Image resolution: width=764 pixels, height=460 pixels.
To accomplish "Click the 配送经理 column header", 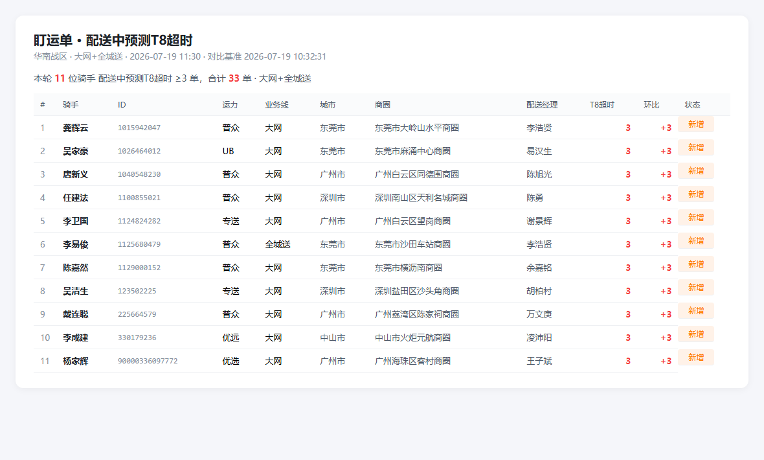I will (x=542, y=105).
